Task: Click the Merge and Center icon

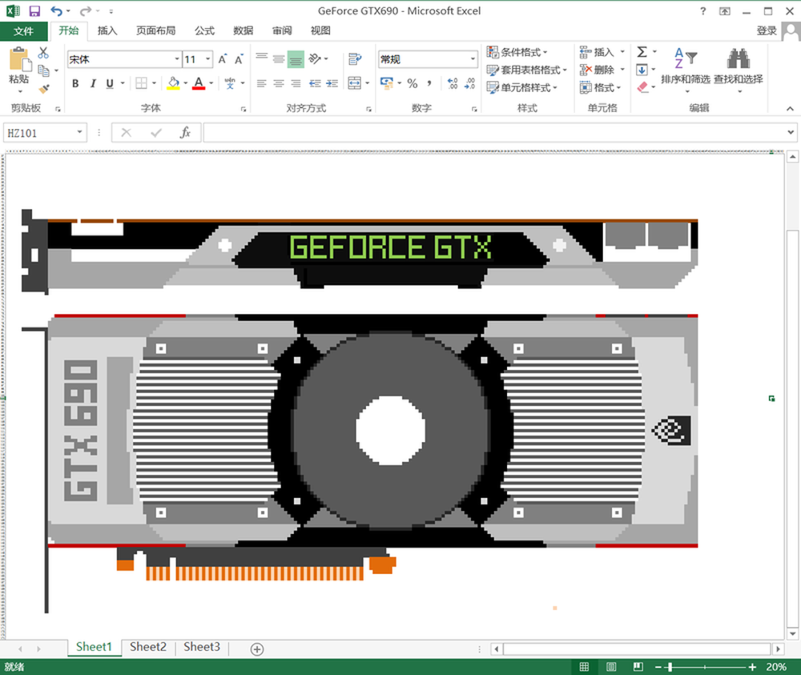Action: (x=355, y=82)
